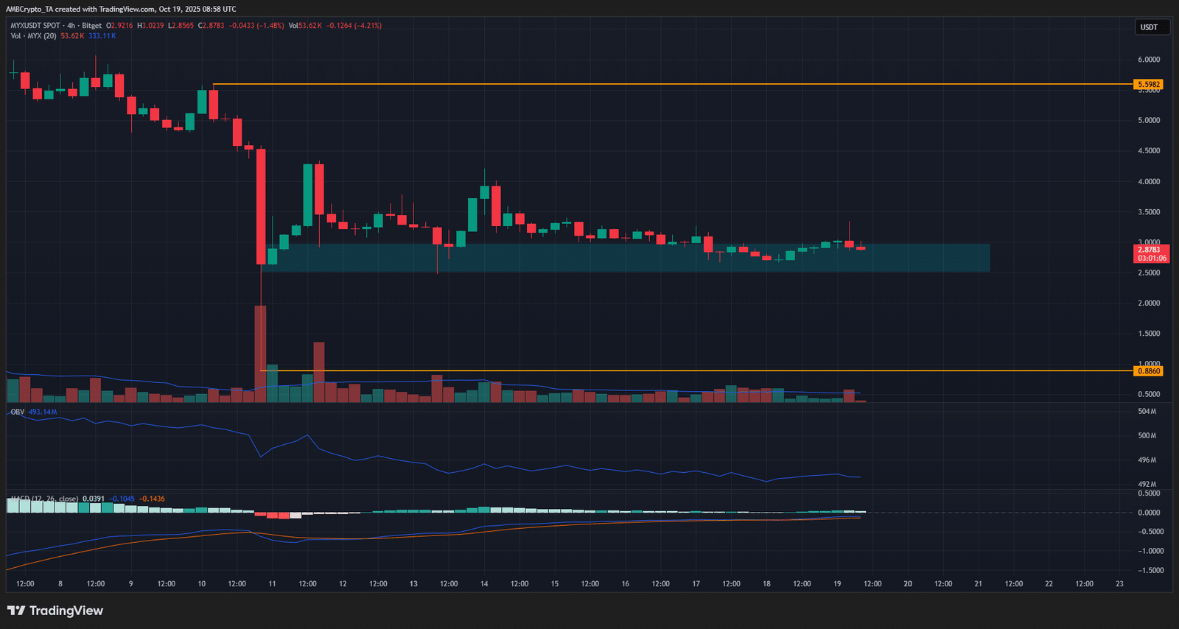The height and width of the screenshot is (629, 1179).
Task: Click date label 14 on time axis
Action: (484, 584)
